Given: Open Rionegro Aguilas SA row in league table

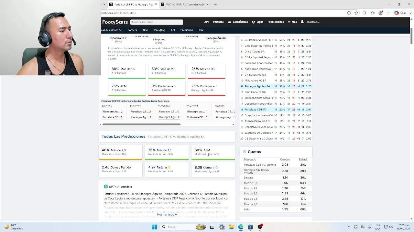Looking at the screenshot, I should (276, 86).
